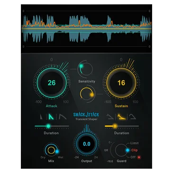Click the Attack Duration slider handle
Image resolution: width=173 pixels, height=173 pixels.
48,126
